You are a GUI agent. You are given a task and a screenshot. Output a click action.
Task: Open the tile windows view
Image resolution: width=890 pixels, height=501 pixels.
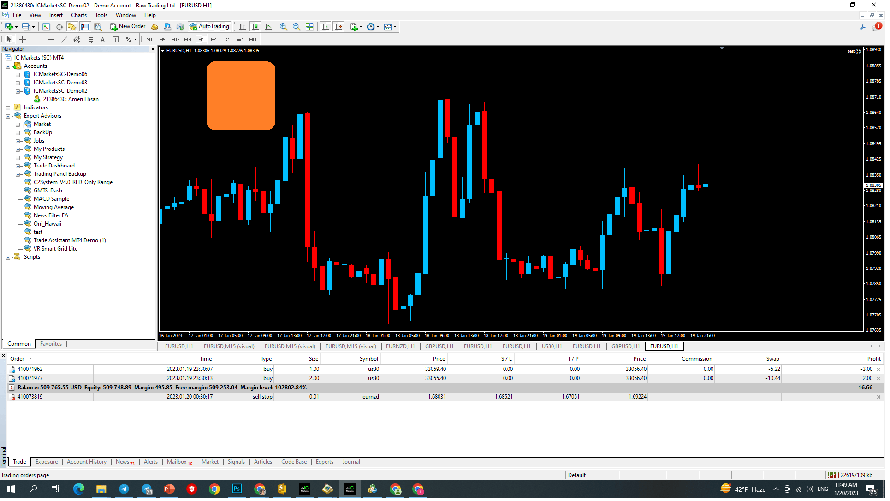click(310, 26)
